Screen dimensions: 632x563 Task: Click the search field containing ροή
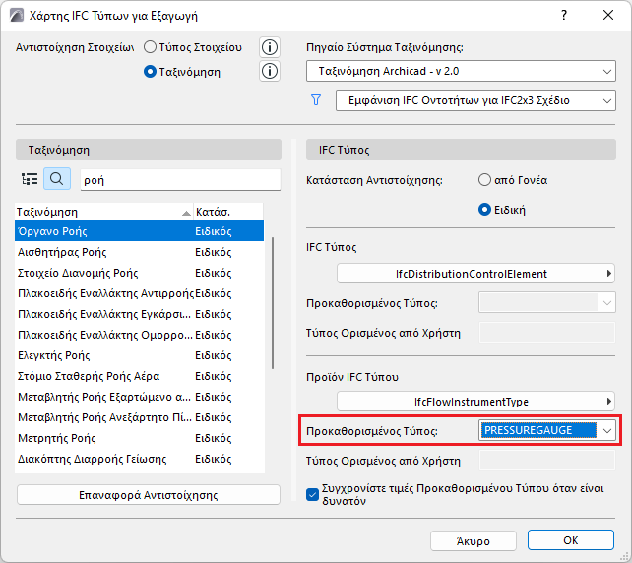180,180
